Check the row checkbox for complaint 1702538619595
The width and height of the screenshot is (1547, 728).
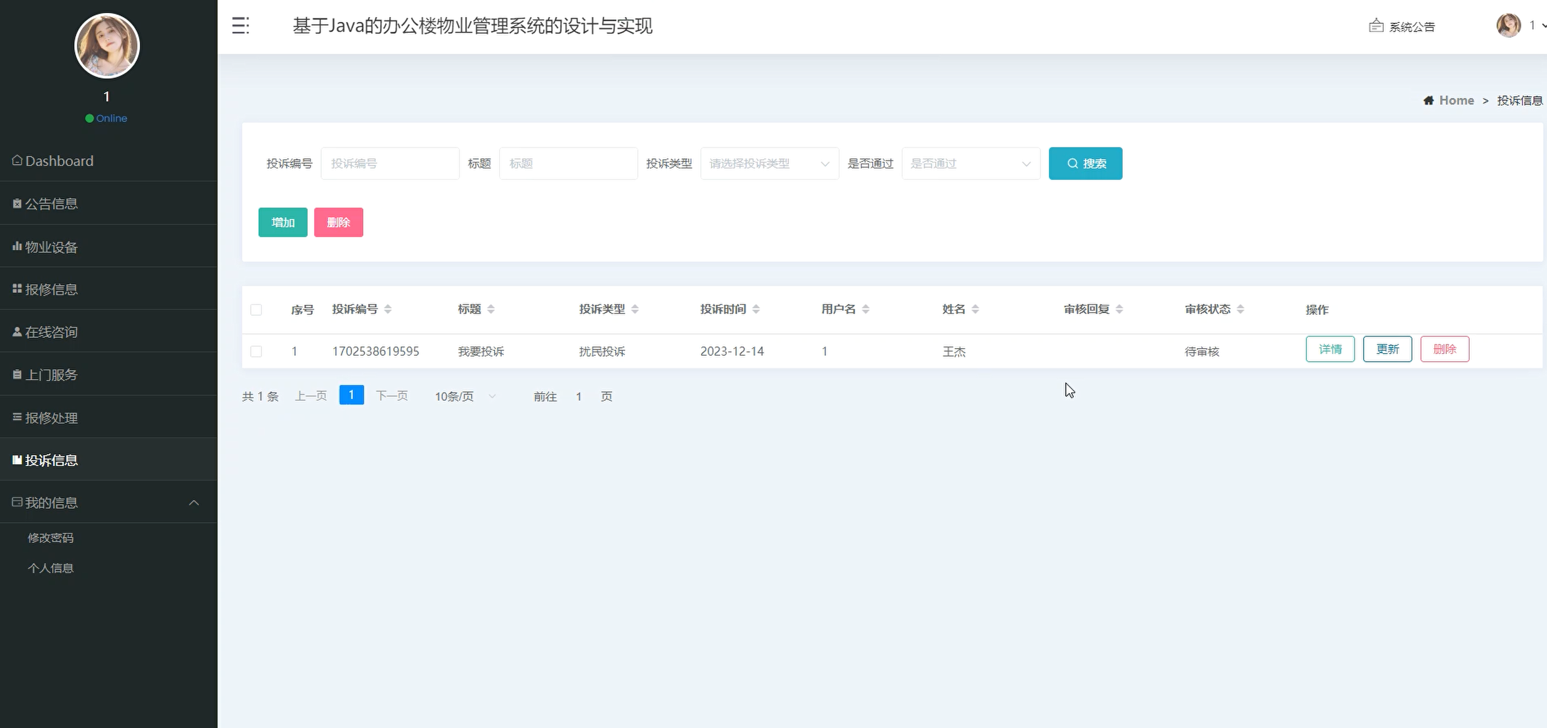[x=256, y=351]
